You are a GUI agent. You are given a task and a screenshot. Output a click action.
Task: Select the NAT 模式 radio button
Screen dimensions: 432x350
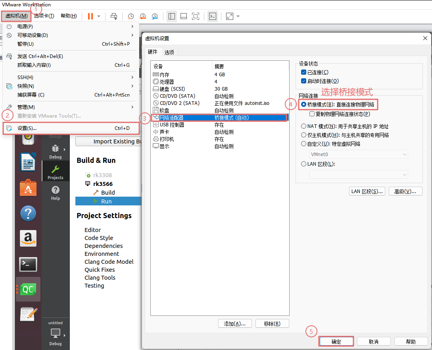pyautogui.click(x=304, y=126)
